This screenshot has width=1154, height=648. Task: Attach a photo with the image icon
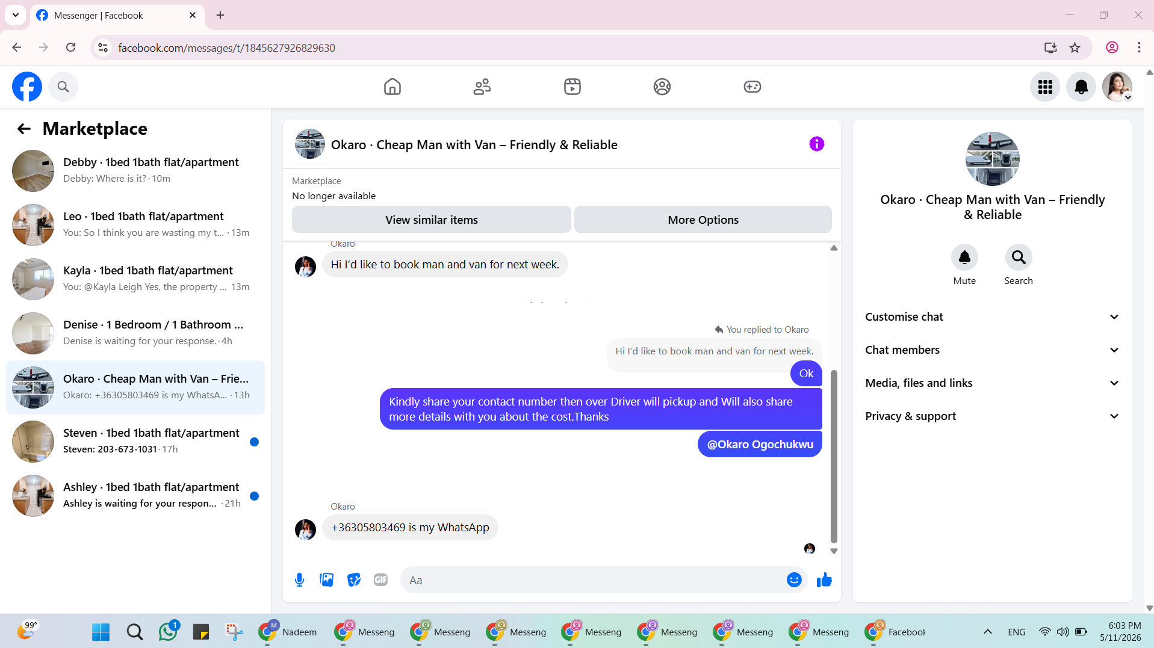coord(327,580)
